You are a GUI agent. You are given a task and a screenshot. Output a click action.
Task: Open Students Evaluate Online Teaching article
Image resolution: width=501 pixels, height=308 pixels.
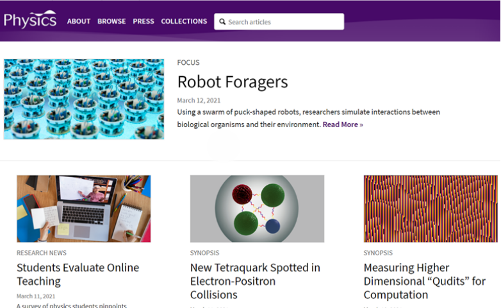pyautogui.click(x=78, y=274)
